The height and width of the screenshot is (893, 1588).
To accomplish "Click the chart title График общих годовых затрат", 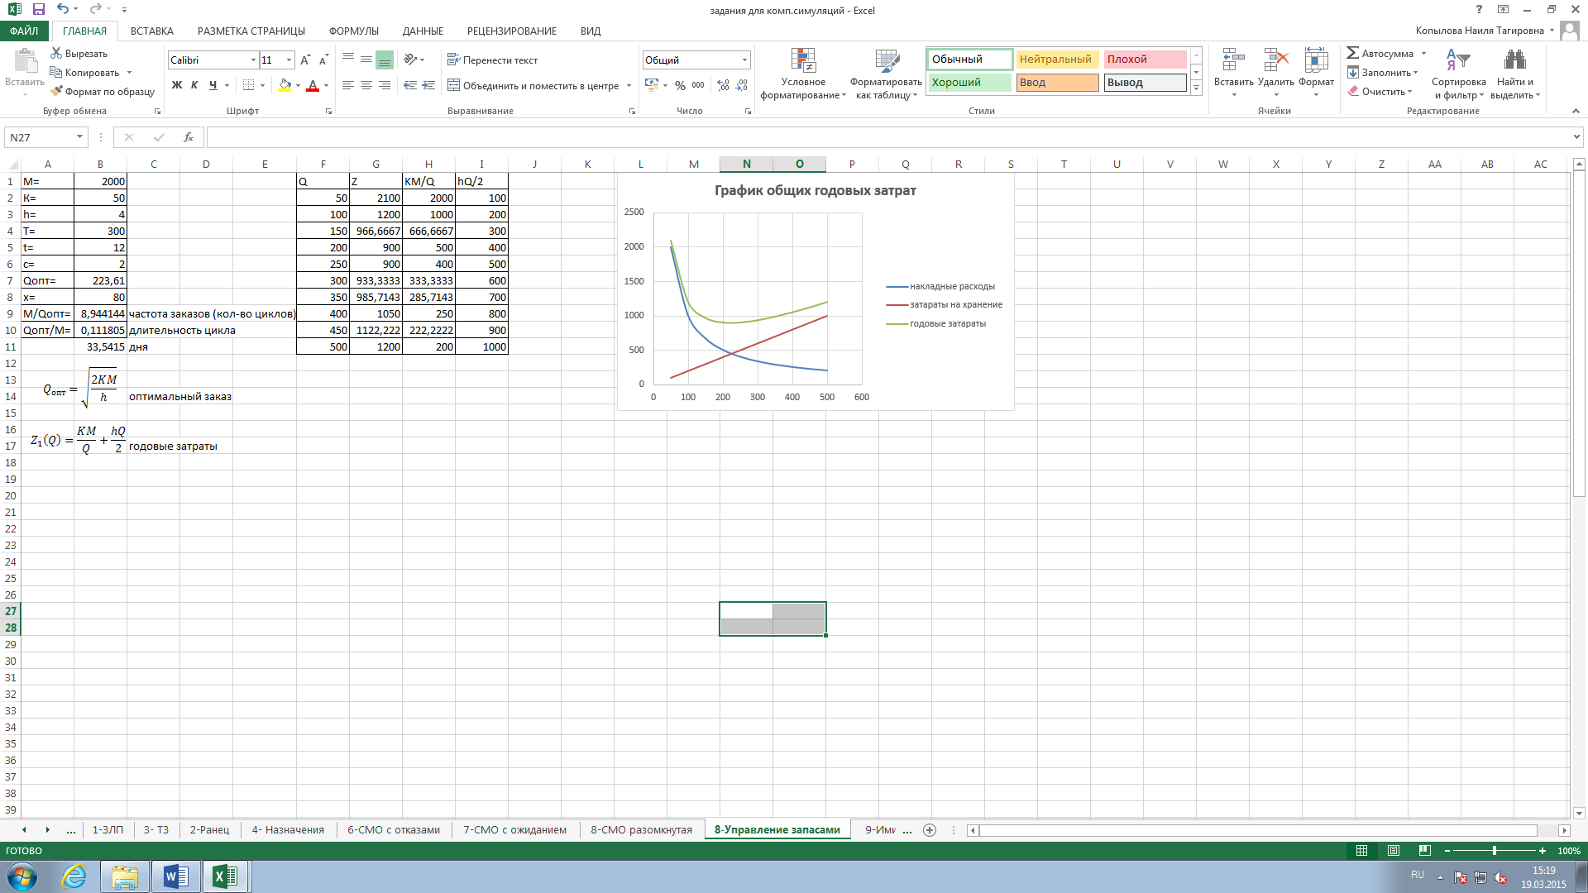I will tap(815, 191).
